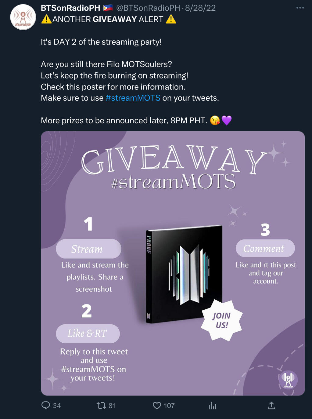Click the Like & RT pill in poster
Screen dimensions: 312x419
coord(88,333)
